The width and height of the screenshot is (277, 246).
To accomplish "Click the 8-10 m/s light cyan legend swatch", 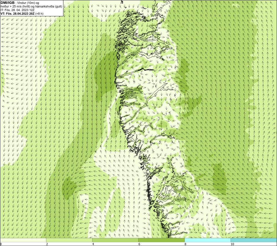I will pyautogui.click(x=207, y=240).
